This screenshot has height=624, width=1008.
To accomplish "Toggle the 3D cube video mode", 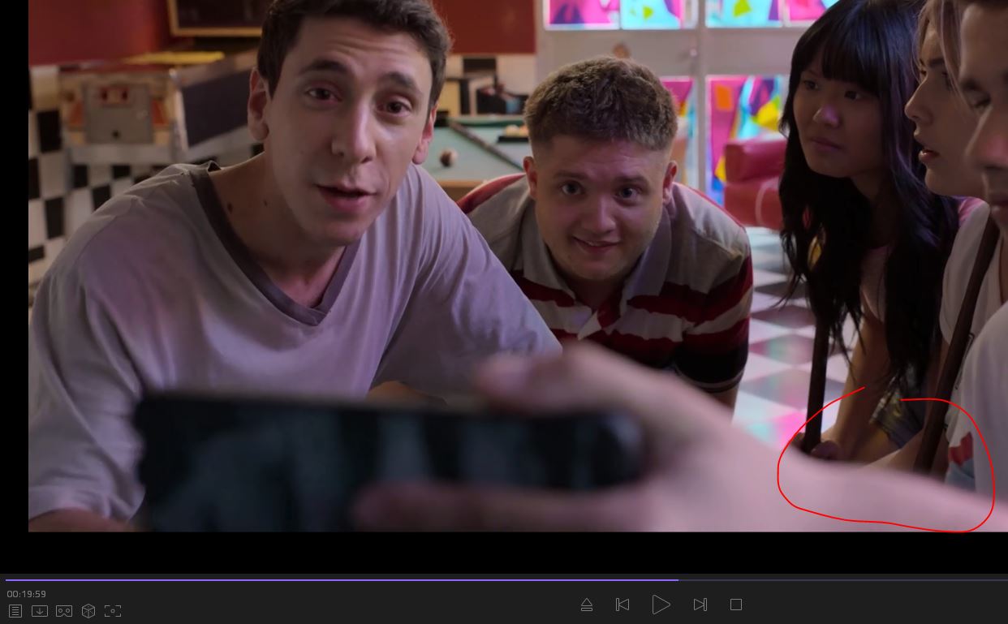I will point(88,611).
